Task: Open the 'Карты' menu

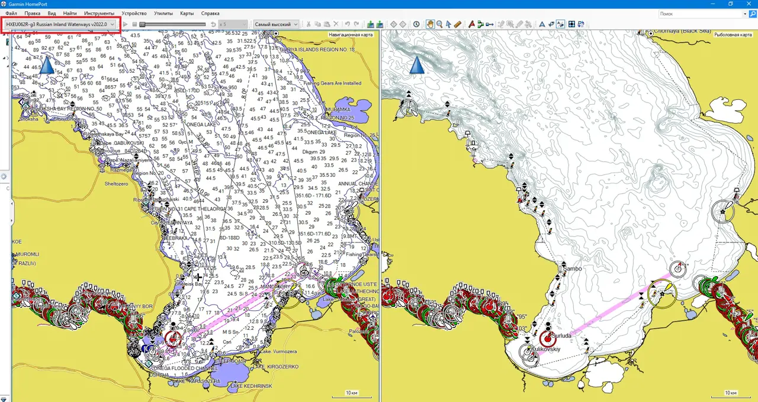Action: point(187,13)
